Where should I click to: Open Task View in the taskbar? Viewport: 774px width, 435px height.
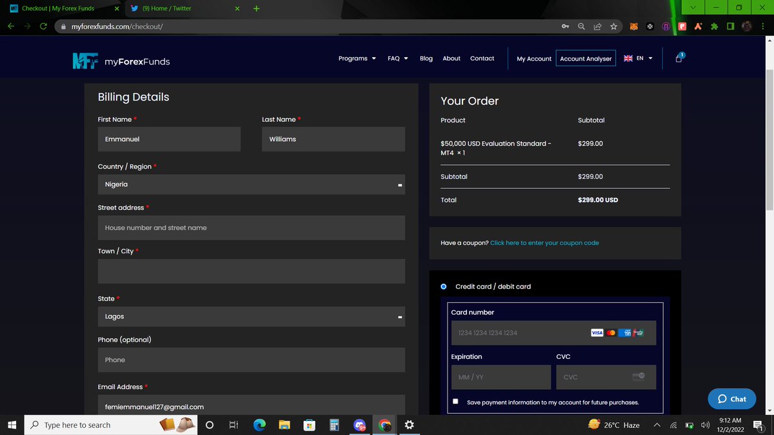(x=234, y=425)
